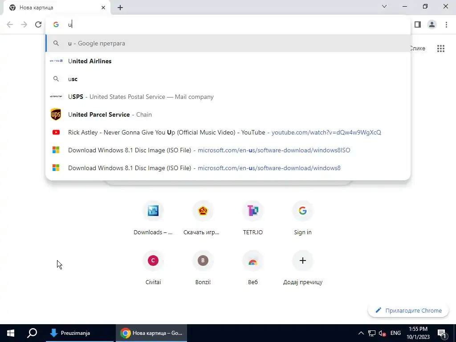Click the YouTube icon in suggestions
456x342 pixels.
(x=56, y=132)
